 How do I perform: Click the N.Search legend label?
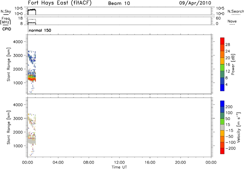[236, 11]
